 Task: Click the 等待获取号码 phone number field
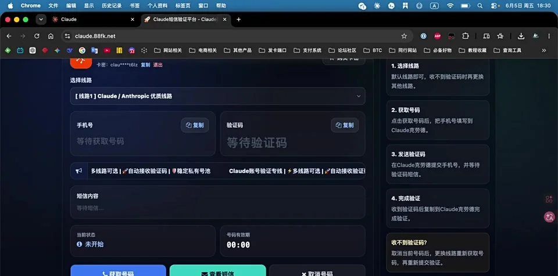pyautogui.click(x=101, y=141)
